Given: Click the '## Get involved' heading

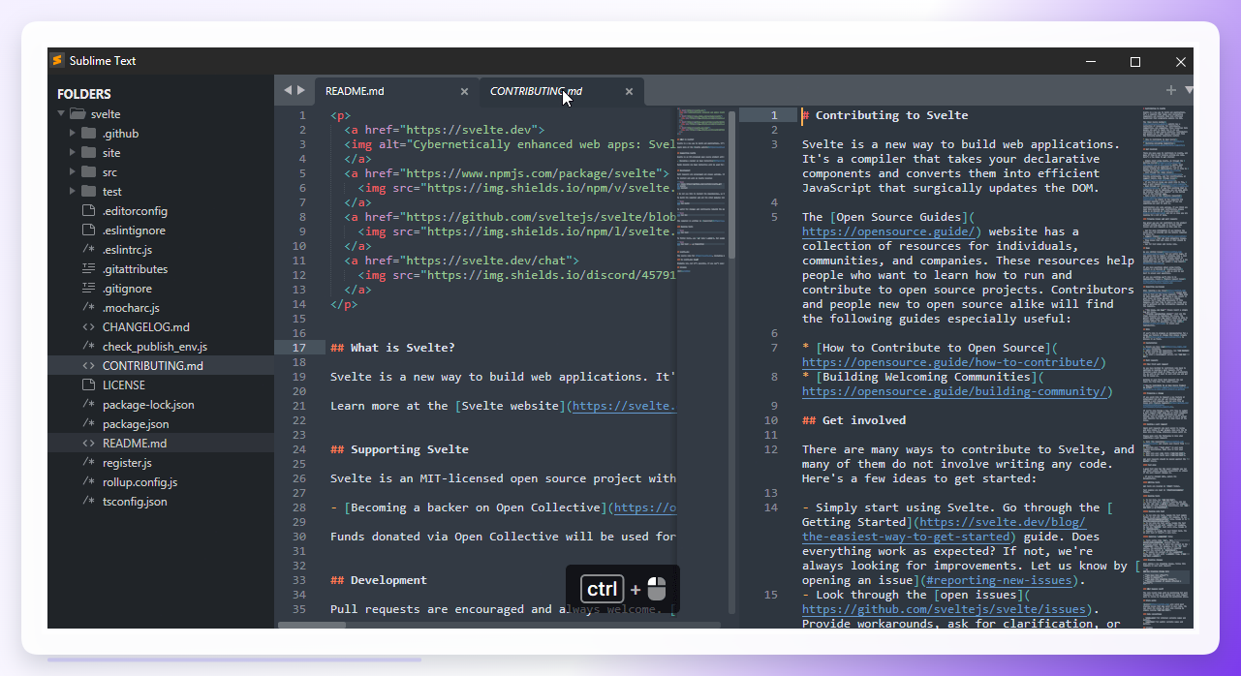Looking at the screenshot, I should 853,420.
